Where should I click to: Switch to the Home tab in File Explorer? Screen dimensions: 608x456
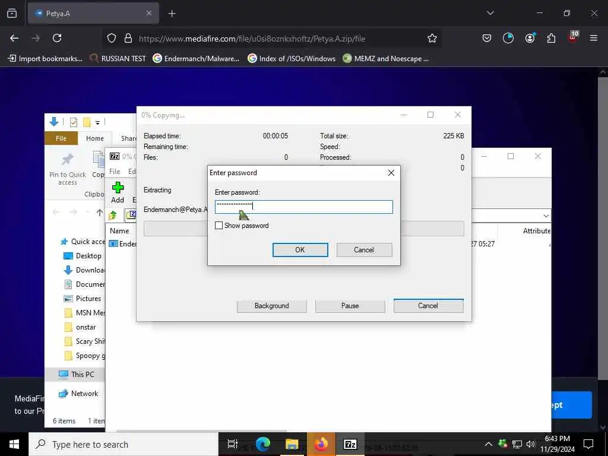(95, 138)
